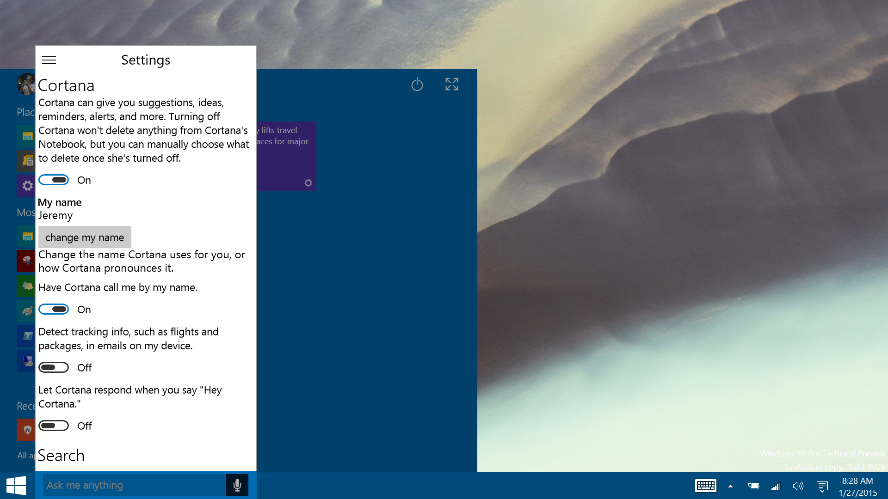888x499 pixels.
Task: Open the 8:28 AM clock and date
Action: tap(857, 487)
